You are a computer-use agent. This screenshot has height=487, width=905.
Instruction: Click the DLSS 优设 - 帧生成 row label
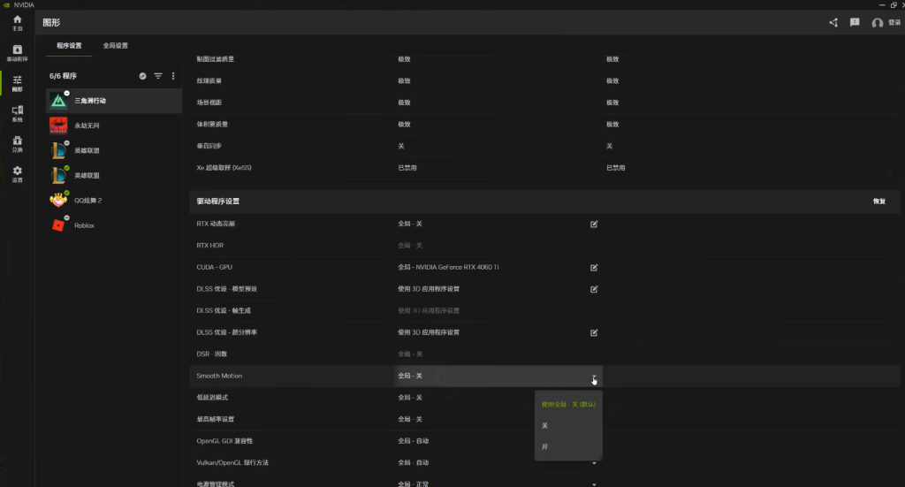pos(224,311)
